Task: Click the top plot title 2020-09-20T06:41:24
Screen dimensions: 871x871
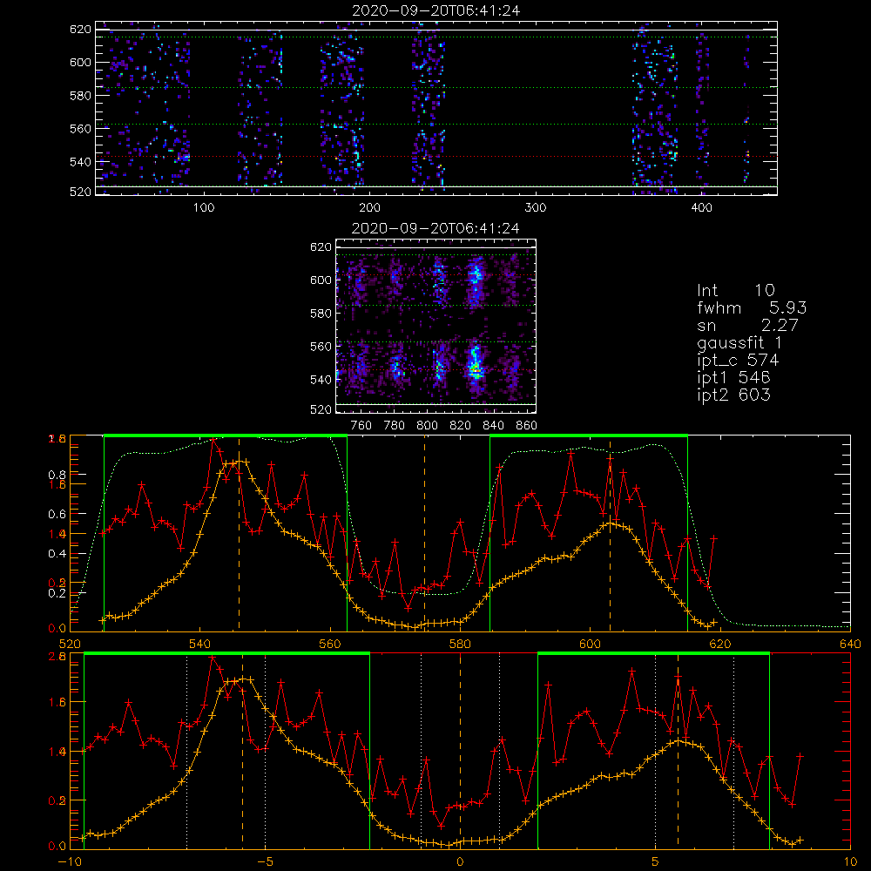Action: (436, 10)
